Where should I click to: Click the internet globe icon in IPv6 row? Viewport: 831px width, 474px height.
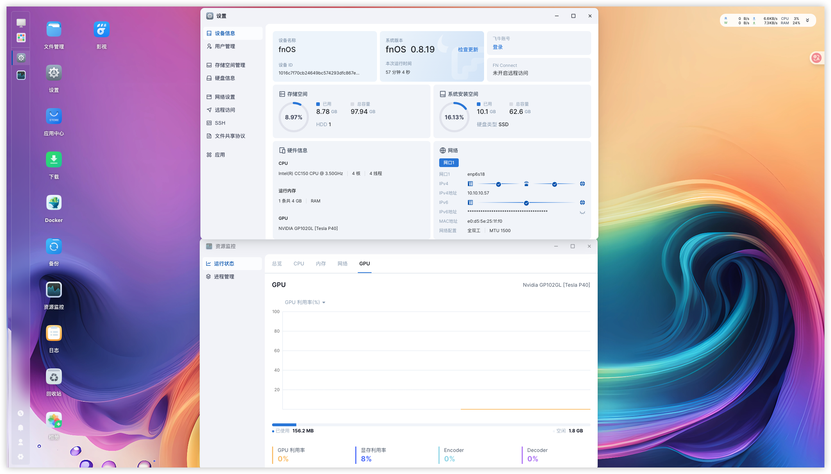582,202
